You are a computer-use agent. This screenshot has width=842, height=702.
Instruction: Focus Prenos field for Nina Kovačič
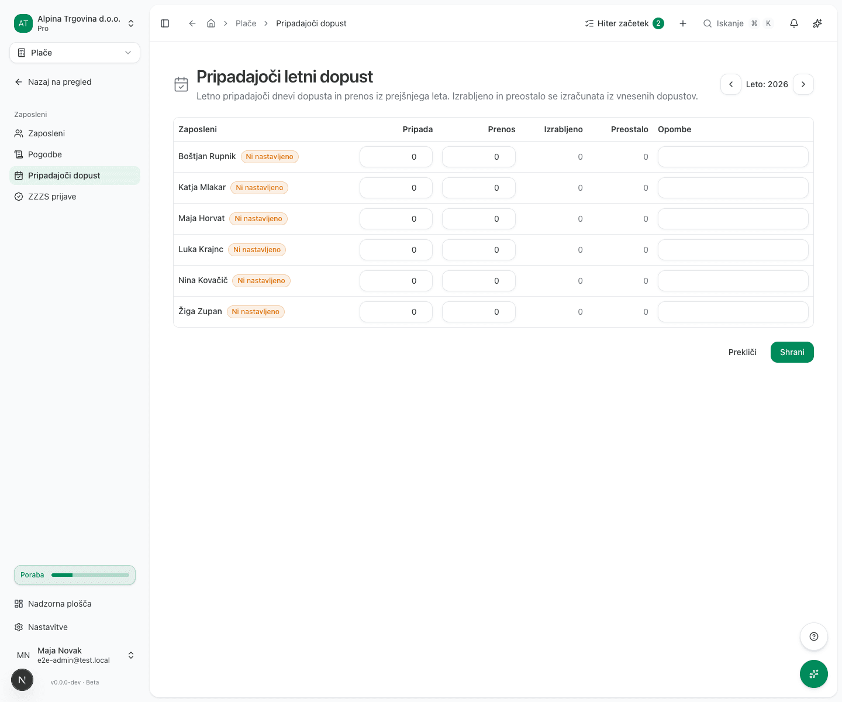pyautogui.click(x=479, y=281)
